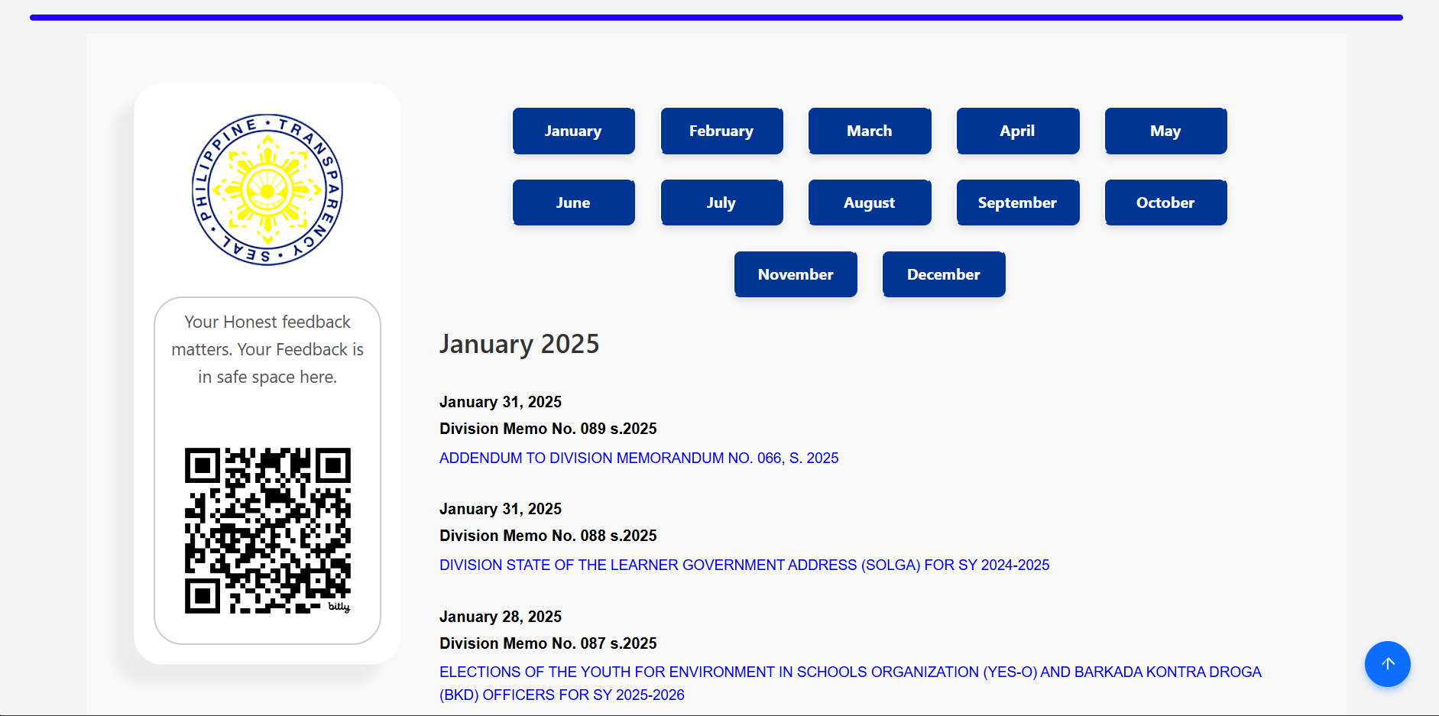Open the June memos

click(x=573, y=202)
